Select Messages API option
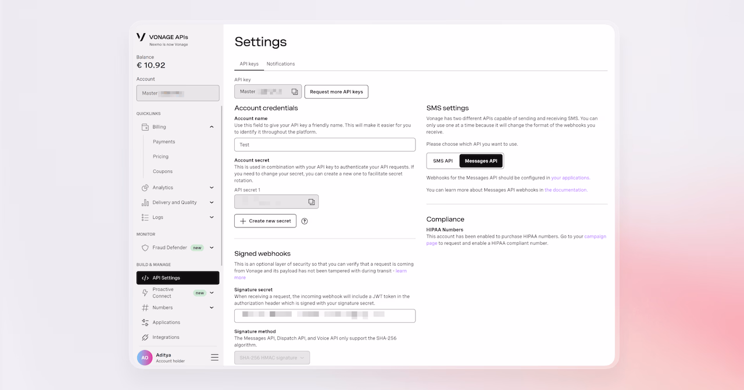This screenshot has width=744, height=390. pos(481,161)
